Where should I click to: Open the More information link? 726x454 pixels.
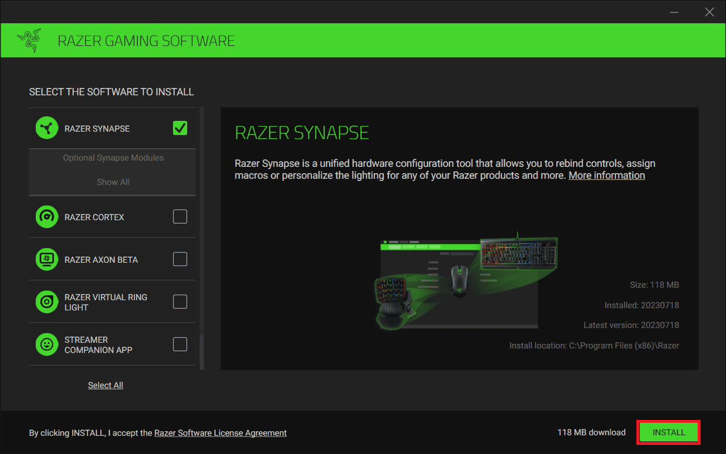pyautogui.click(x=607, y=175)
